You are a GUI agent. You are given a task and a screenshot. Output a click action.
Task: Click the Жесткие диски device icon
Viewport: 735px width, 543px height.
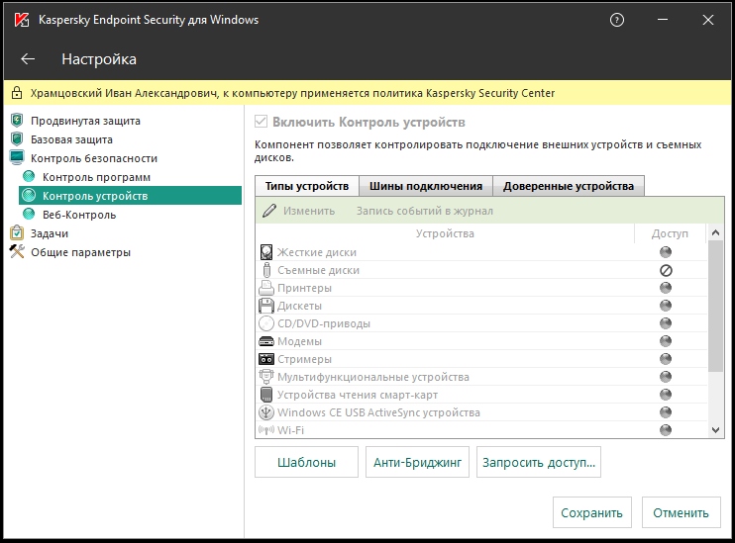pos(265,252)
